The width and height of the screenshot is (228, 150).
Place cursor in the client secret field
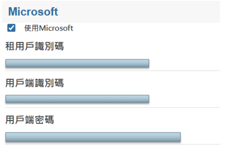tap(93, 137)
